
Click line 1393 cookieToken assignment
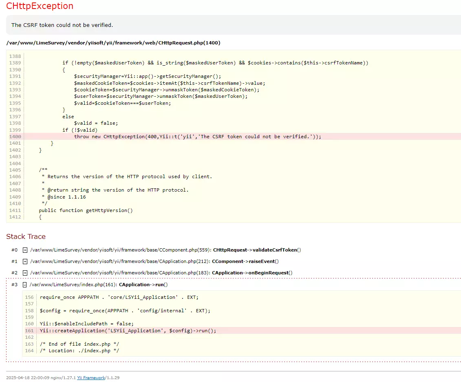click(x=167, y=90)
